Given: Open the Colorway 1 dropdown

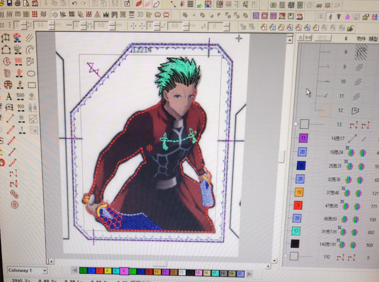Looking at the screenshot, I should click(44, 271).
